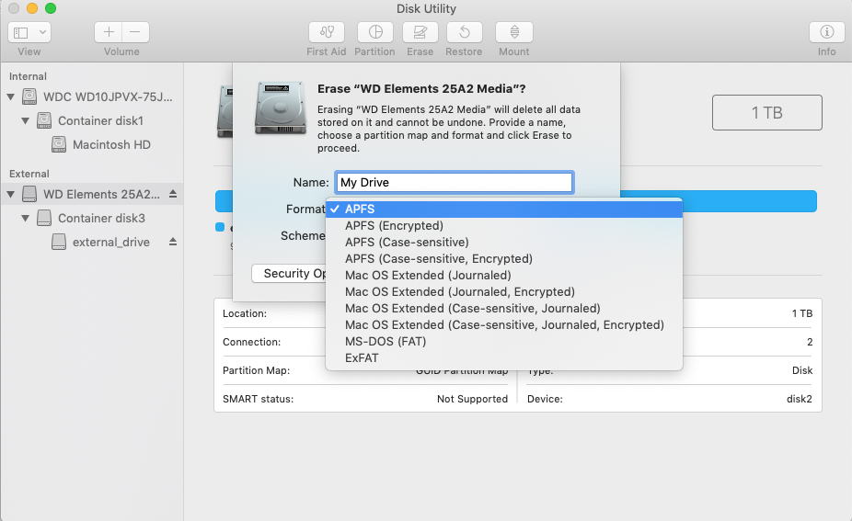
Task: Select MS-DOS (FAT) format
Action: click(x=503, y=342)
